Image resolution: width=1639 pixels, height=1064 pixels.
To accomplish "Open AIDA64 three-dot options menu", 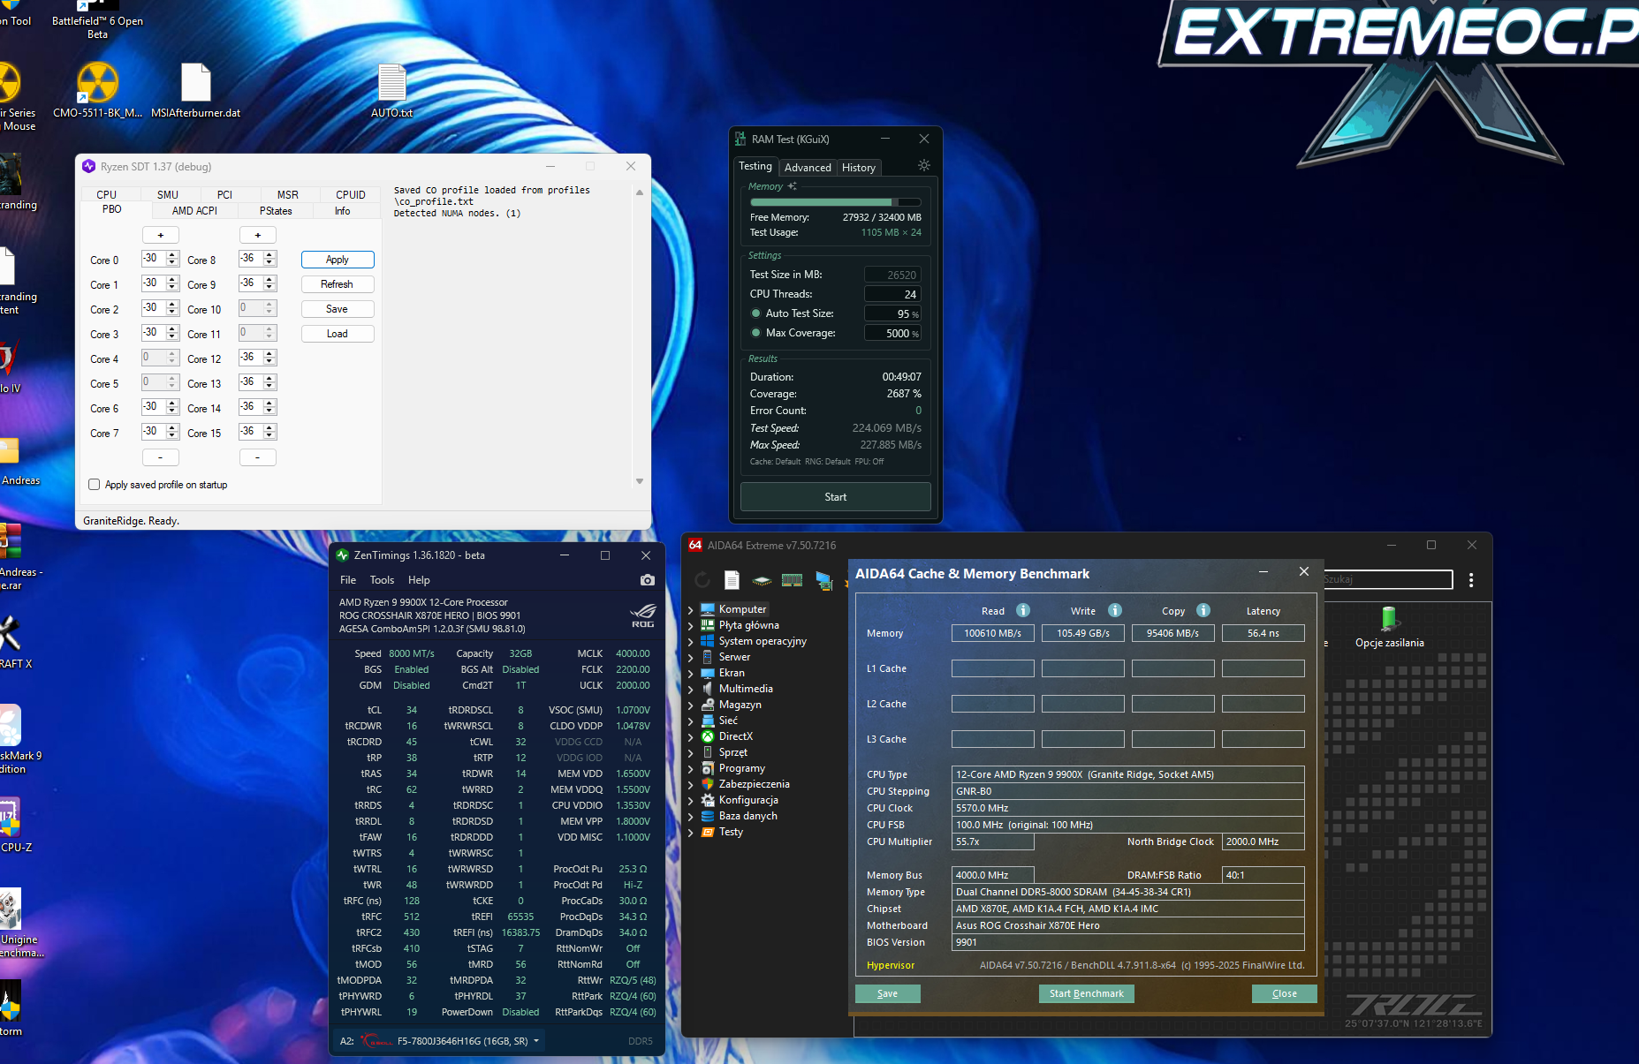I will coord(1470,580).
